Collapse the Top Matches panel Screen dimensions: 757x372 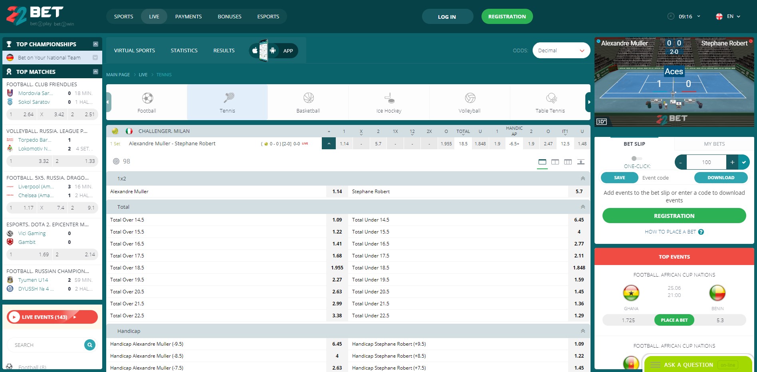[95, 71]
